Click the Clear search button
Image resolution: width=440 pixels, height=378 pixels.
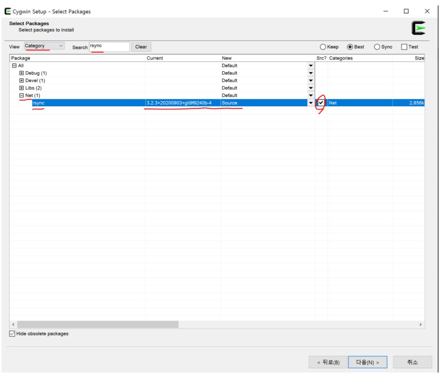pos(141,47)
